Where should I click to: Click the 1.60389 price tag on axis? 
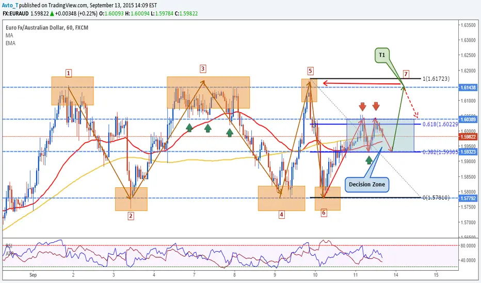(468, 119)
